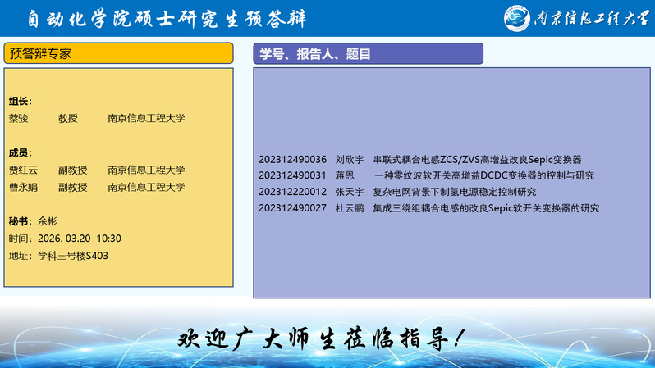The width and height of the screenshot is (655, 368).
Task: Click 教授 title beside 蔡骏
Action: click(68, 118)
